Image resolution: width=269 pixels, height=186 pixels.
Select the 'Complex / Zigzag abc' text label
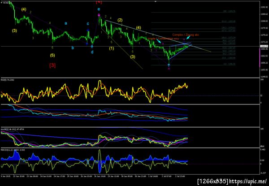pos(186,35)
